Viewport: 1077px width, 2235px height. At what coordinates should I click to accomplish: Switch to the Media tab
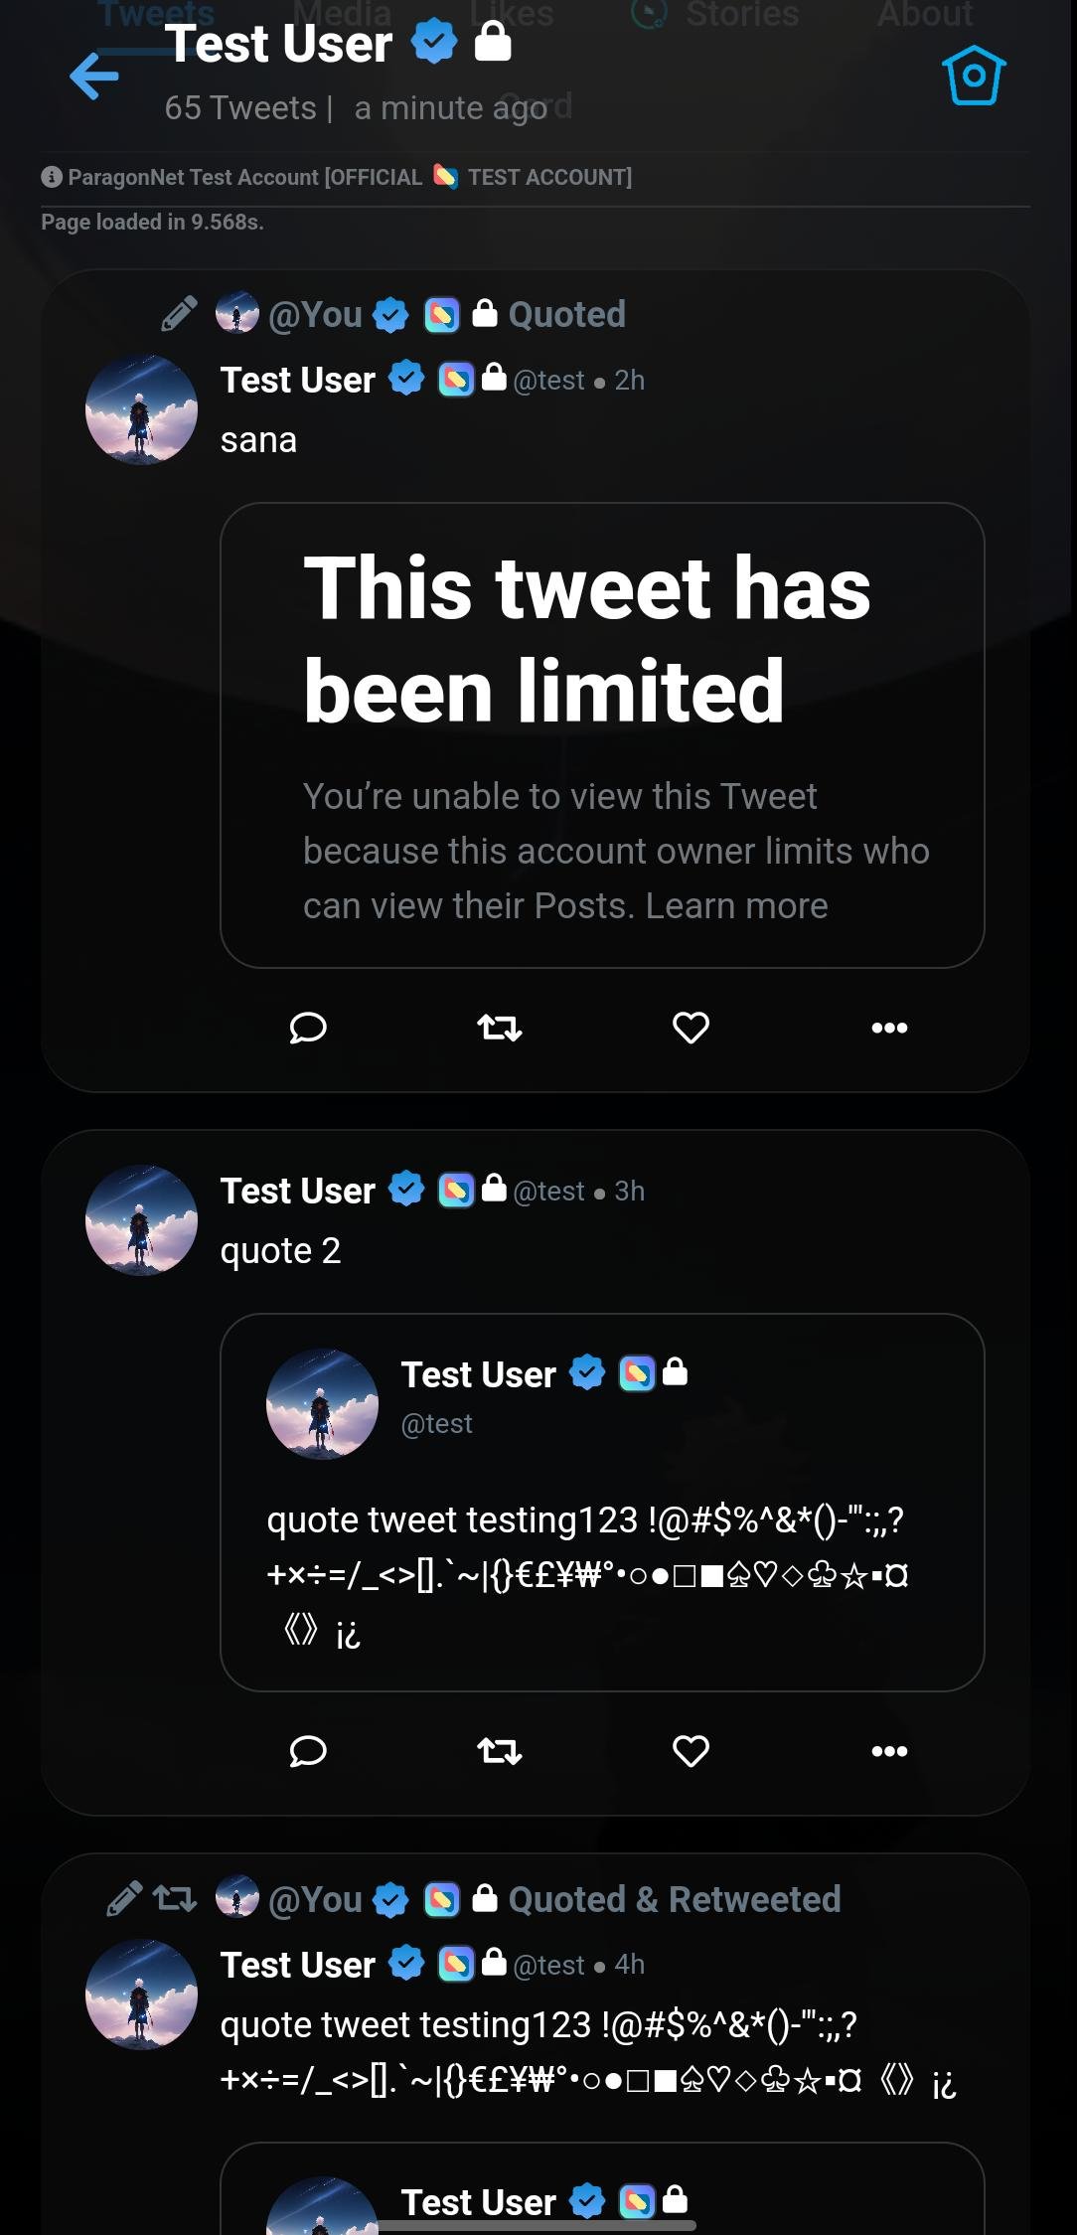click(x=342, y=14)
